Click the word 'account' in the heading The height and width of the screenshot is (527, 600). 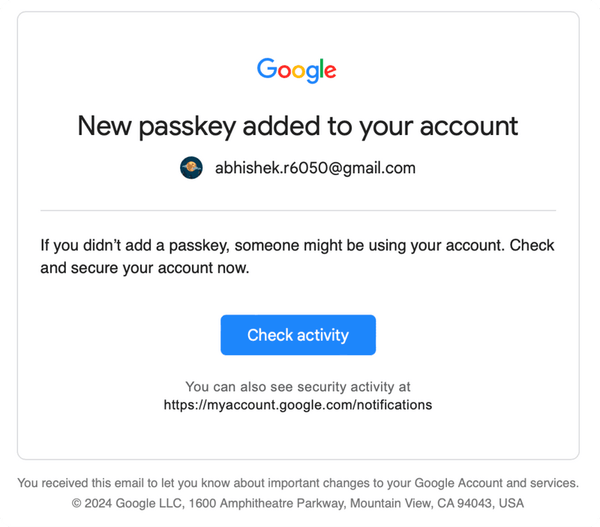pos(469,126)
